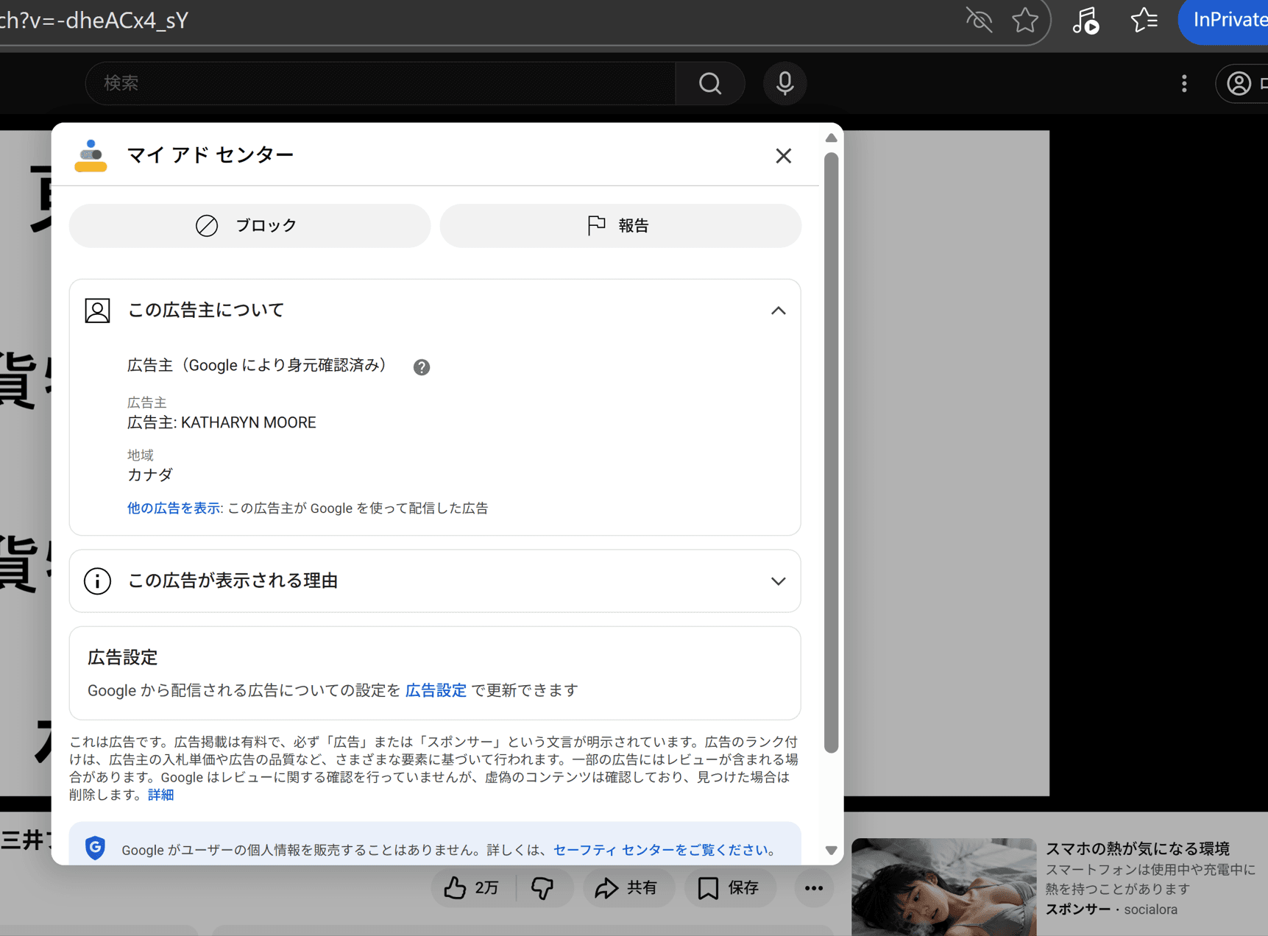
Task: Open the 詳細 link in the disclaimer
Action: click(x=161, y=795)
